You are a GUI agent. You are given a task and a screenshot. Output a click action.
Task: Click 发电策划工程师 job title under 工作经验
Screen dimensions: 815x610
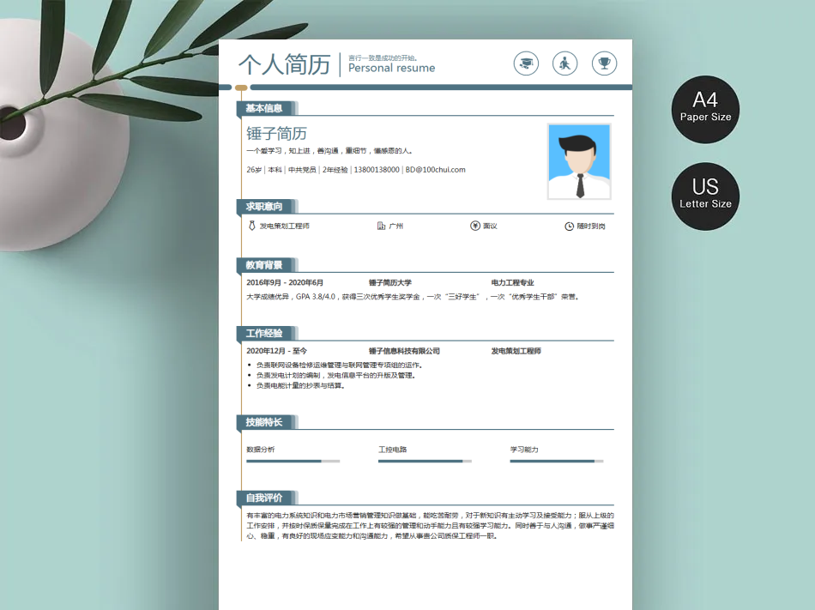pyautogui.click(x=516, y=351)
